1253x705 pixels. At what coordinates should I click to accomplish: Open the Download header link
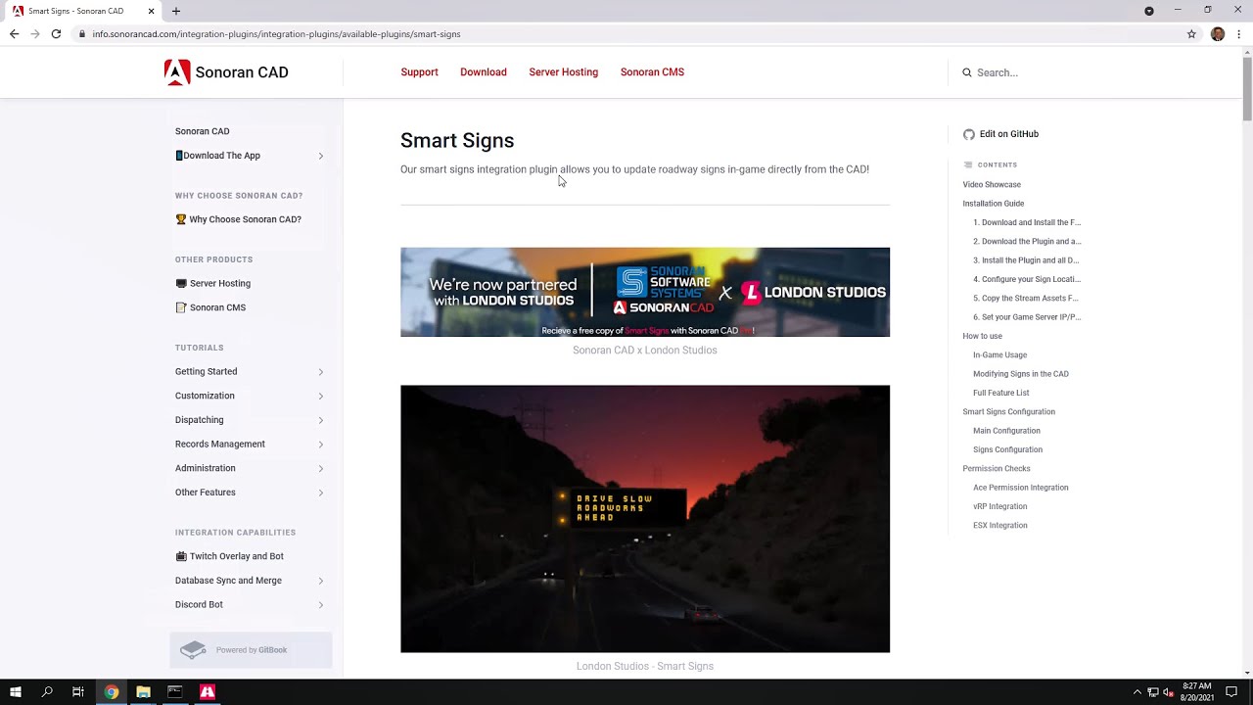[x=484, y=72]
